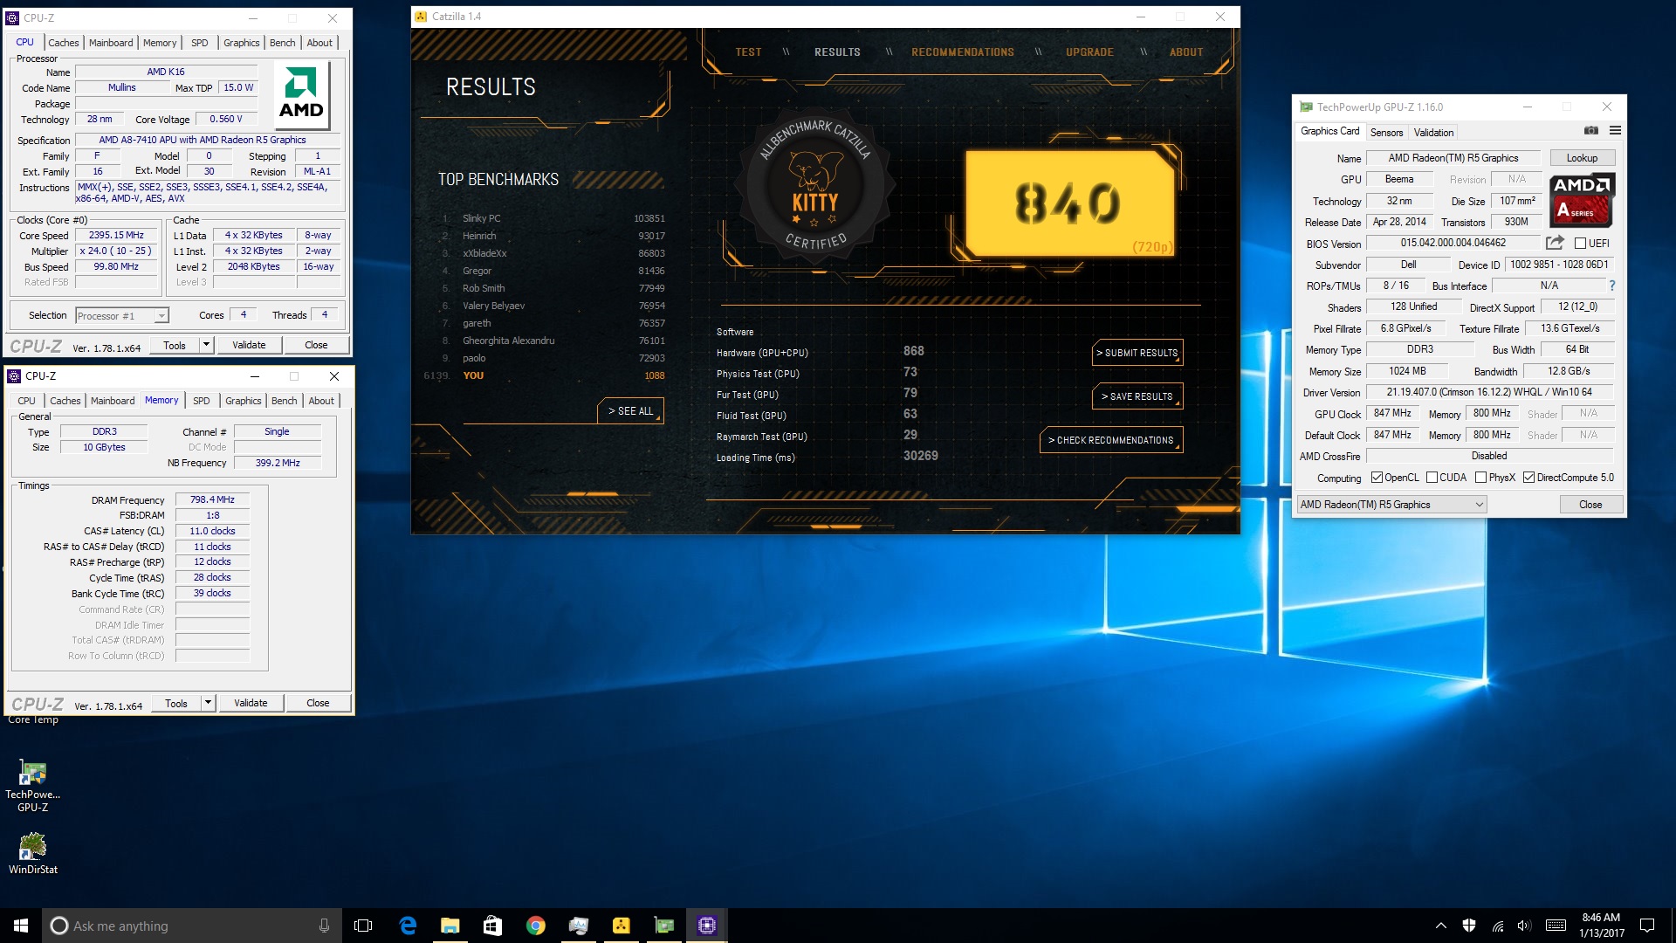
Task: Open Graphics tab in upper CPU-Z
Action: tap(241, 43)
